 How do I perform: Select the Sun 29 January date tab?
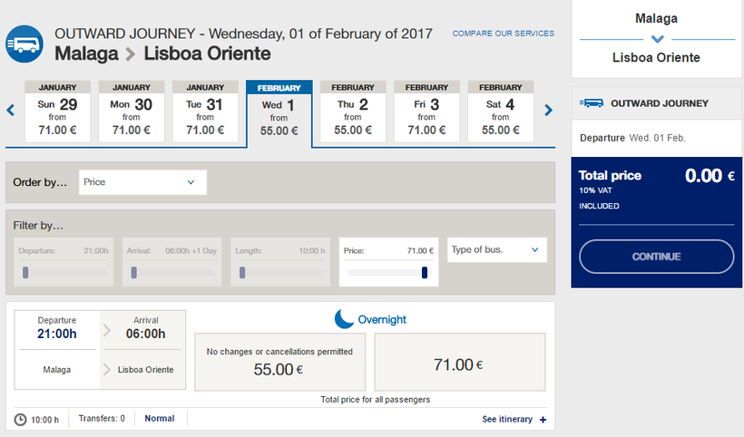coord(57,112)
